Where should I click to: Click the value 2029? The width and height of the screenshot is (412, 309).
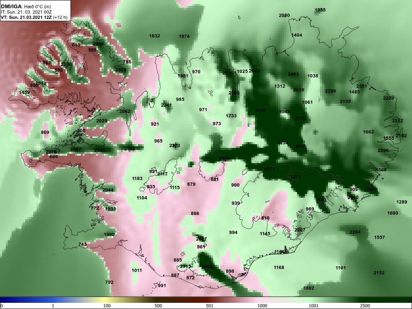tap(102, 121)
